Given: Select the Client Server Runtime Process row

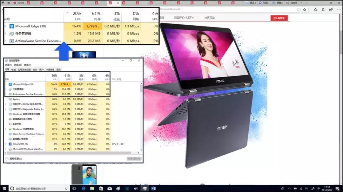Looking at the screenshot, I should 58,134.
